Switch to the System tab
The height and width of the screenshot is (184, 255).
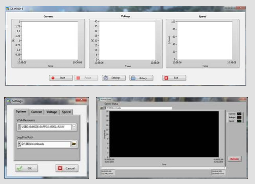coord(21,112)
